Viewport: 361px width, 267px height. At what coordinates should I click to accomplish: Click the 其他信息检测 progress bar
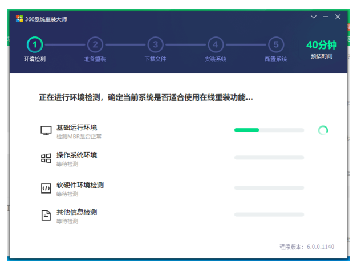click(x=269, y=215)
